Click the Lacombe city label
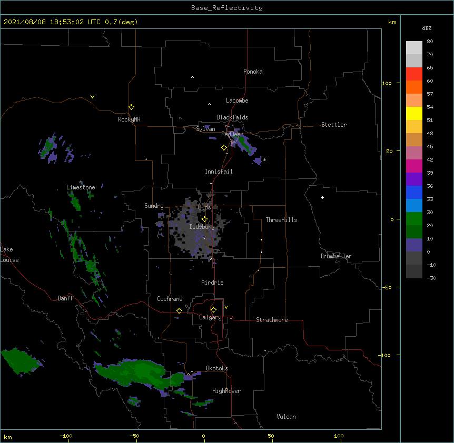This screenshot has width=454, height=443. tap(237, 100)
